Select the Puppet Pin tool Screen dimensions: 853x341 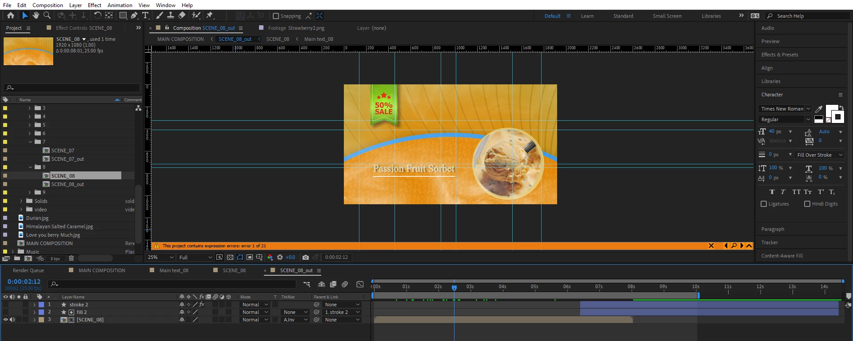210,16
